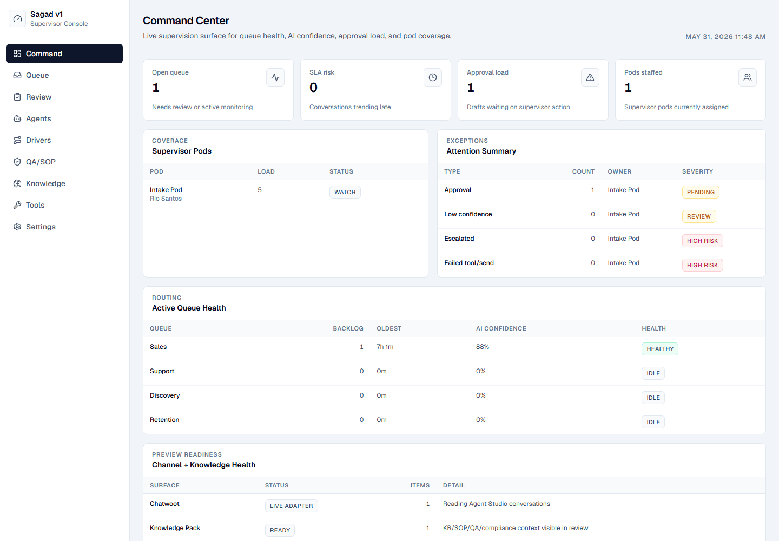This screenshot has height=541, width=779.
Task: Click the Queue inbox icon
Action: pyautogui.click(x=17, y=75)
